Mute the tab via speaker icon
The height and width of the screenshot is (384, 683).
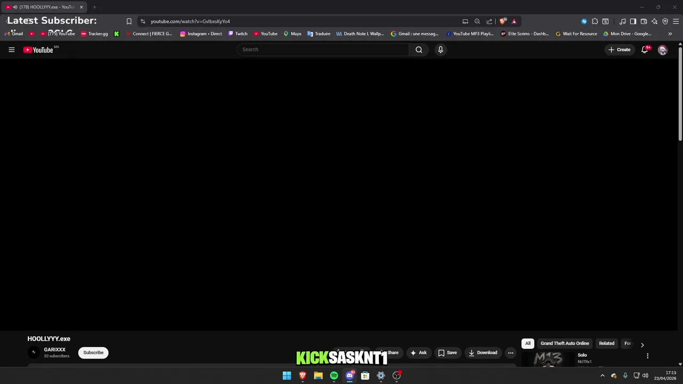[15, 7]
